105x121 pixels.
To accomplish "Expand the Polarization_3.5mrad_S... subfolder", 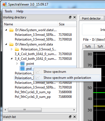I will click(x=12, y=49).
